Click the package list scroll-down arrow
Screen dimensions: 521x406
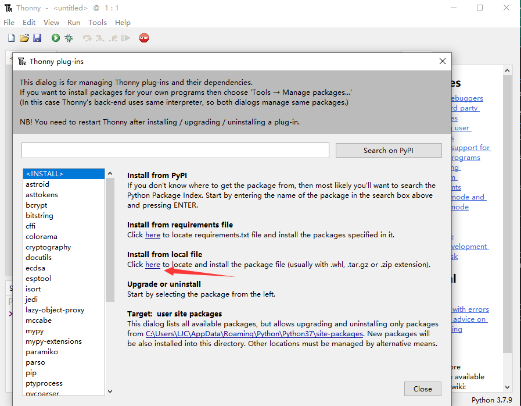click(110, 391)
